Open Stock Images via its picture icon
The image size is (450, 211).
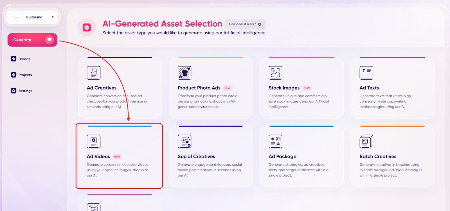pos(276,73)
